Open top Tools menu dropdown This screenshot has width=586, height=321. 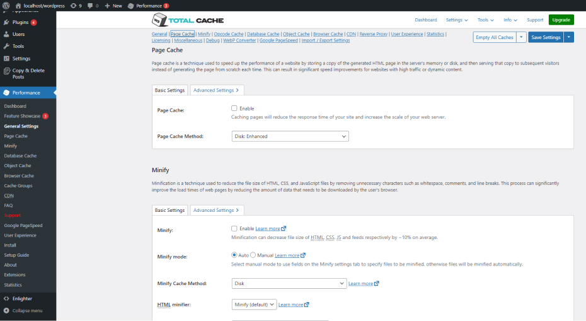tap(485, 20)
